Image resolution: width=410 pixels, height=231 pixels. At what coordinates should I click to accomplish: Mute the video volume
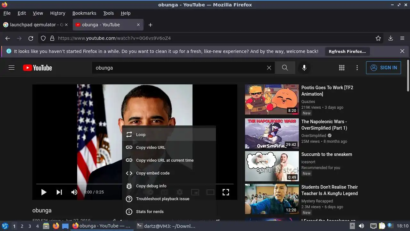tap(74, 192)
